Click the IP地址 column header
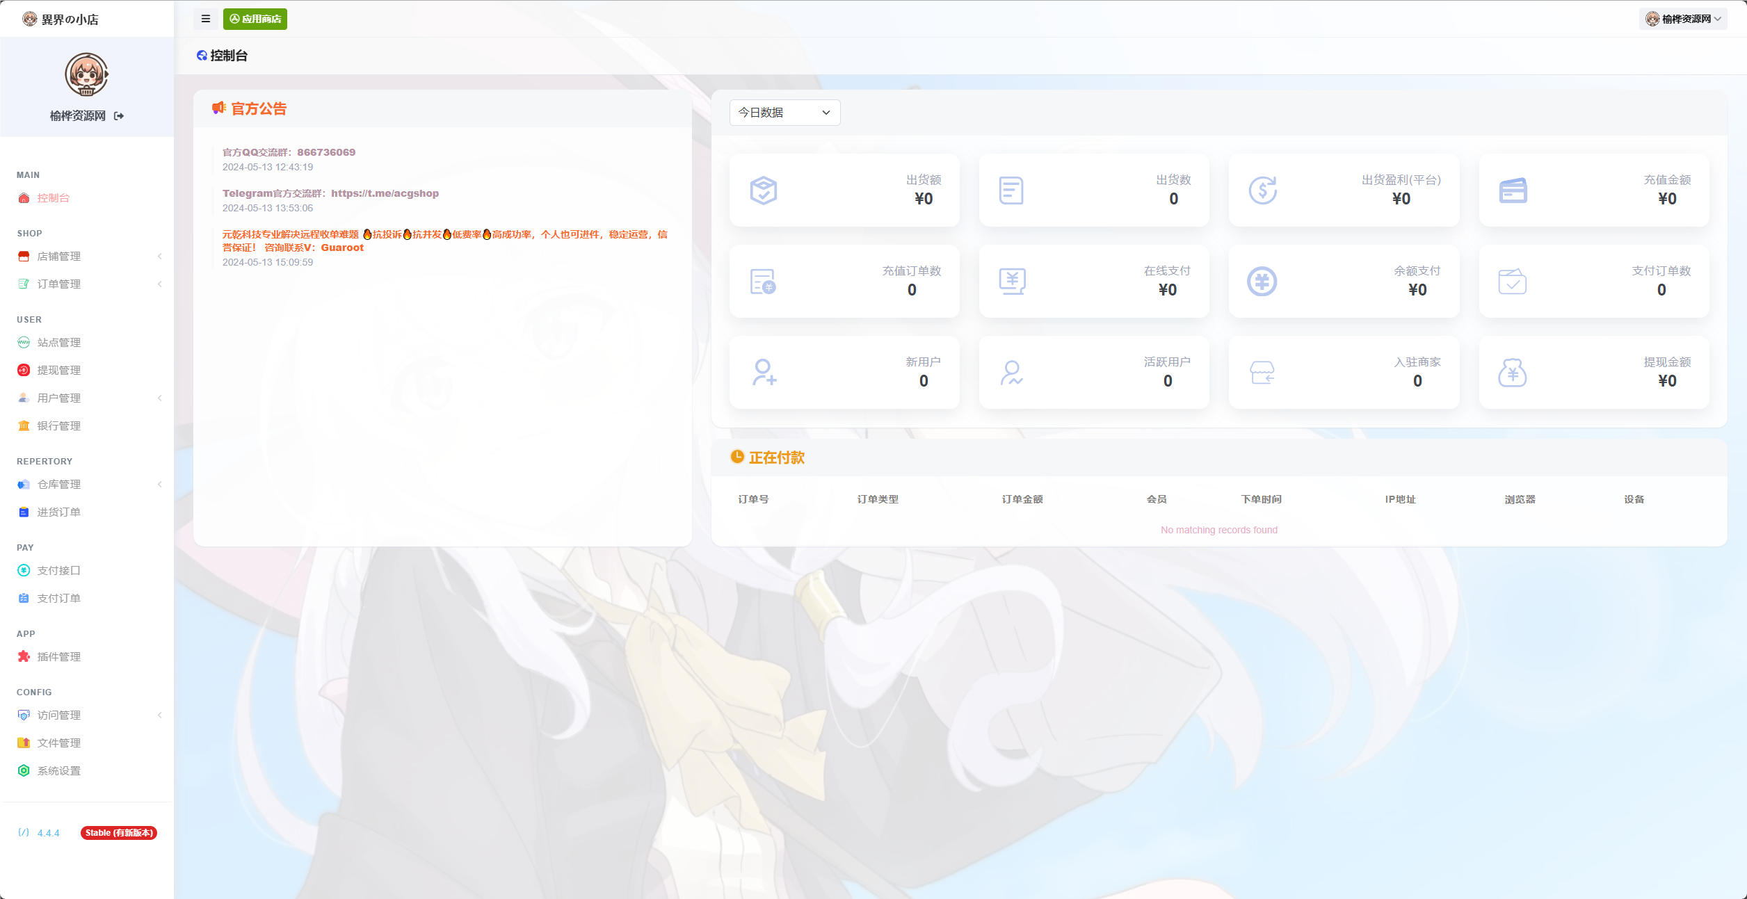 (1400, 499)
